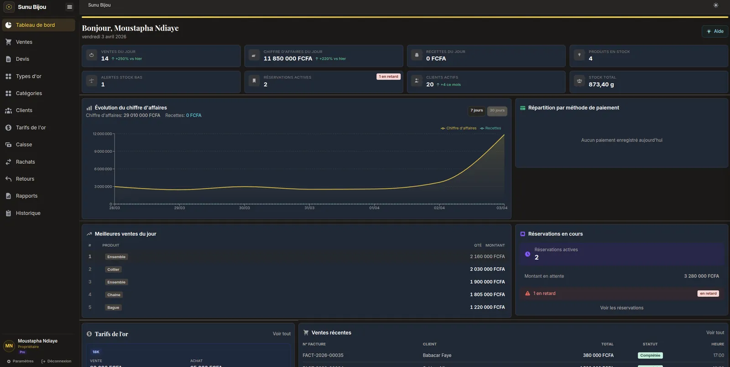Follow the Voir les réservations link
Screen dimensions: 730x367
(x=621, y=308)
